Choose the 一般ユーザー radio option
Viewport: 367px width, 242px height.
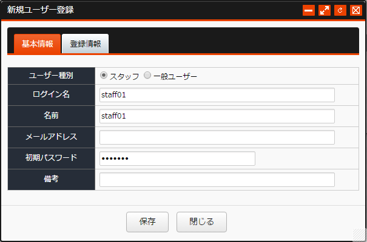click(147, 76)
